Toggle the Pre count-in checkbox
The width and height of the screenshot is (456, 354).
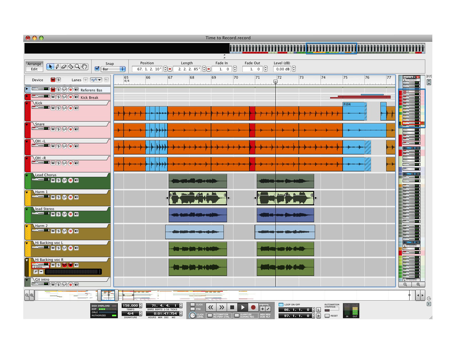pyautogui.click(x=192, y=309)
